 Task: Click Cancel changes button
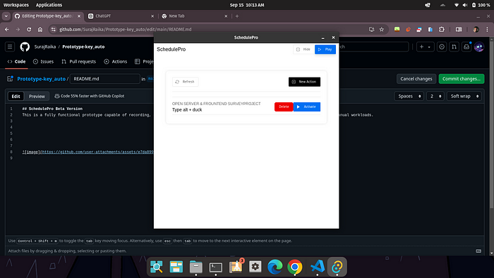click(x=416, y=79)
